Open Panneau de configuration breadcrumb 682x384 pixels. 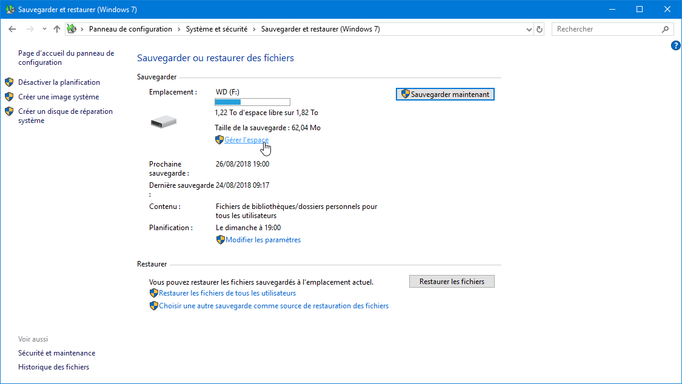130,29
